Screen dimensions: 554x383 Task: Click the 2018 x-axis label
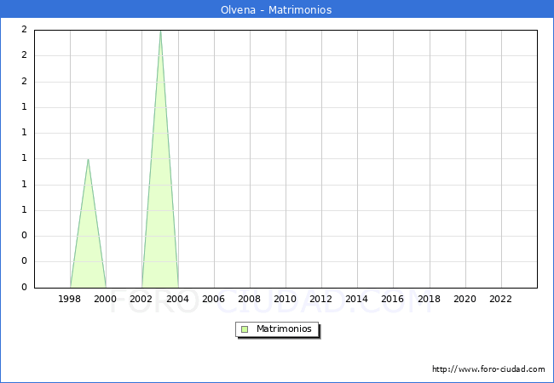click(x=429, y=299)
